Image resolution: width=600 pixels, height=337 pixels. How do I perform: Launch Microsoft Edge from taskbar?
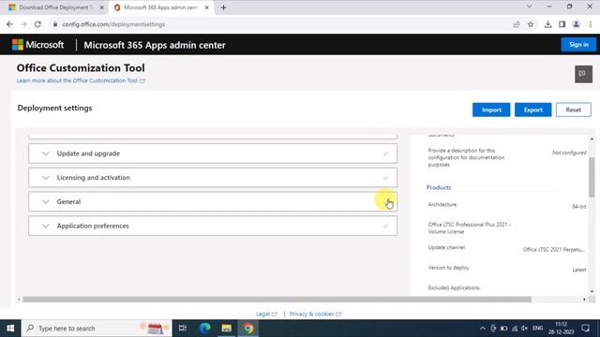tap(204, 329)
